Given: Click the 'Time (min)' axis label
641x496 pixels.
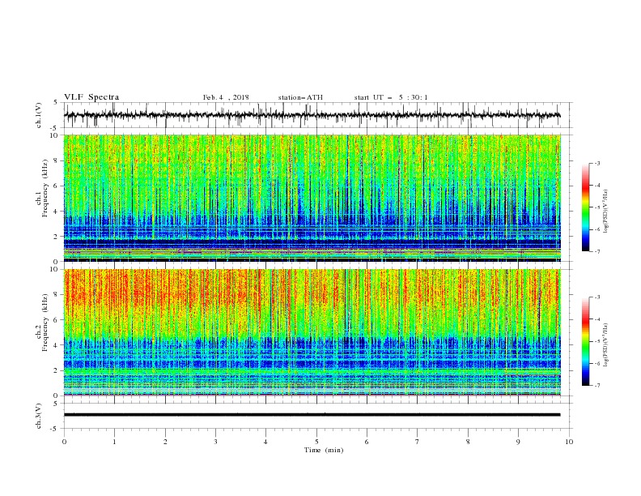Looking at the screenshot, I should [324, 450].
